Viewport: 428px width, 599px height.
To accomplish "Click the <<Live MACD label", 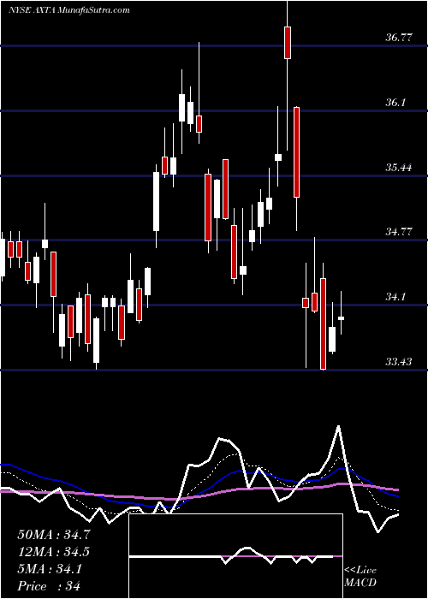I will 360,576.
